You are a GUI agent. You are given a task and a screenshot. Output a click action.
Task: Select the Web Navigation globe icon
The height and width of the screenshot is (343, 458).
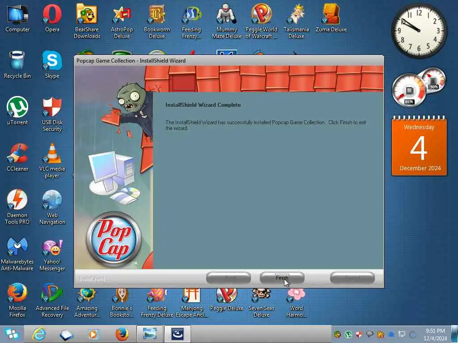click(52, 207)
